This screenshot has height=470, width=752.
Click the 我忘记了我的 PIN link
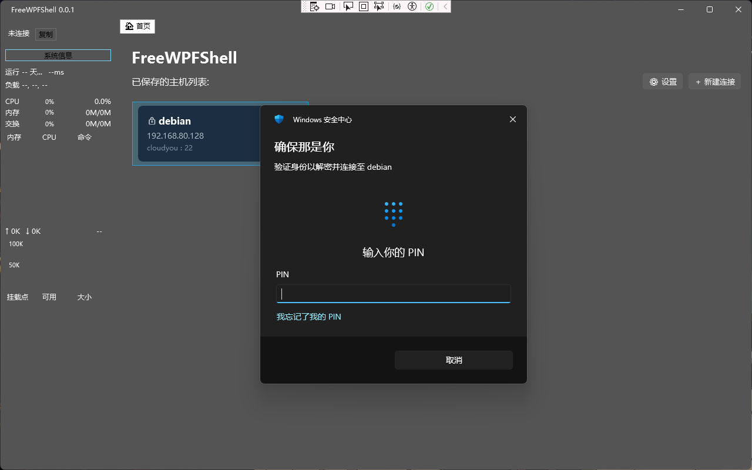coord(309,316)
